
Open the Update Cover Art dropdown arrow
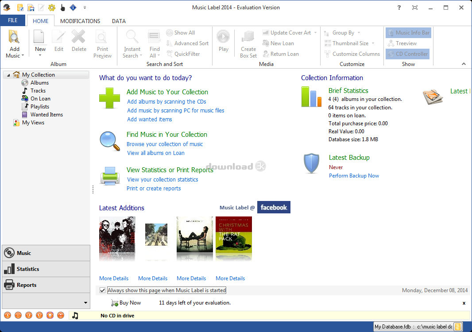coord(315,32)
